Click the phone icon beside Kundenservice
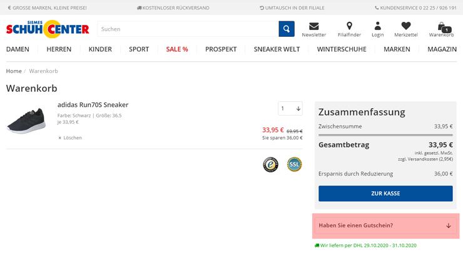This screenshot has width=463, height=263. (x=377, y=8)
